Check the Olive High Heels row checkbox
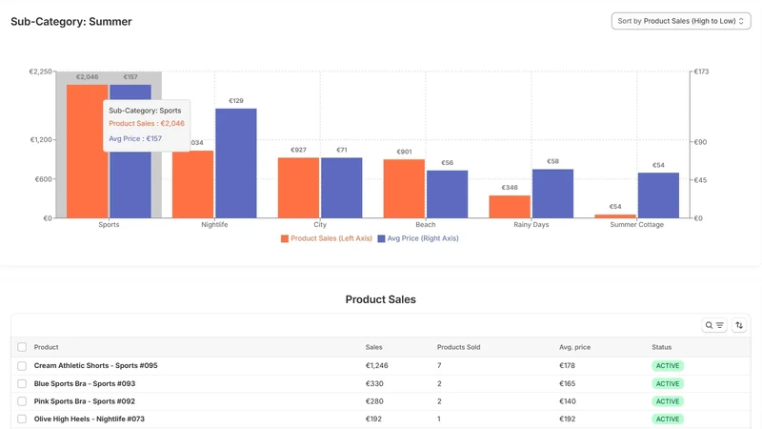The image size is (762, 429). 22,419
